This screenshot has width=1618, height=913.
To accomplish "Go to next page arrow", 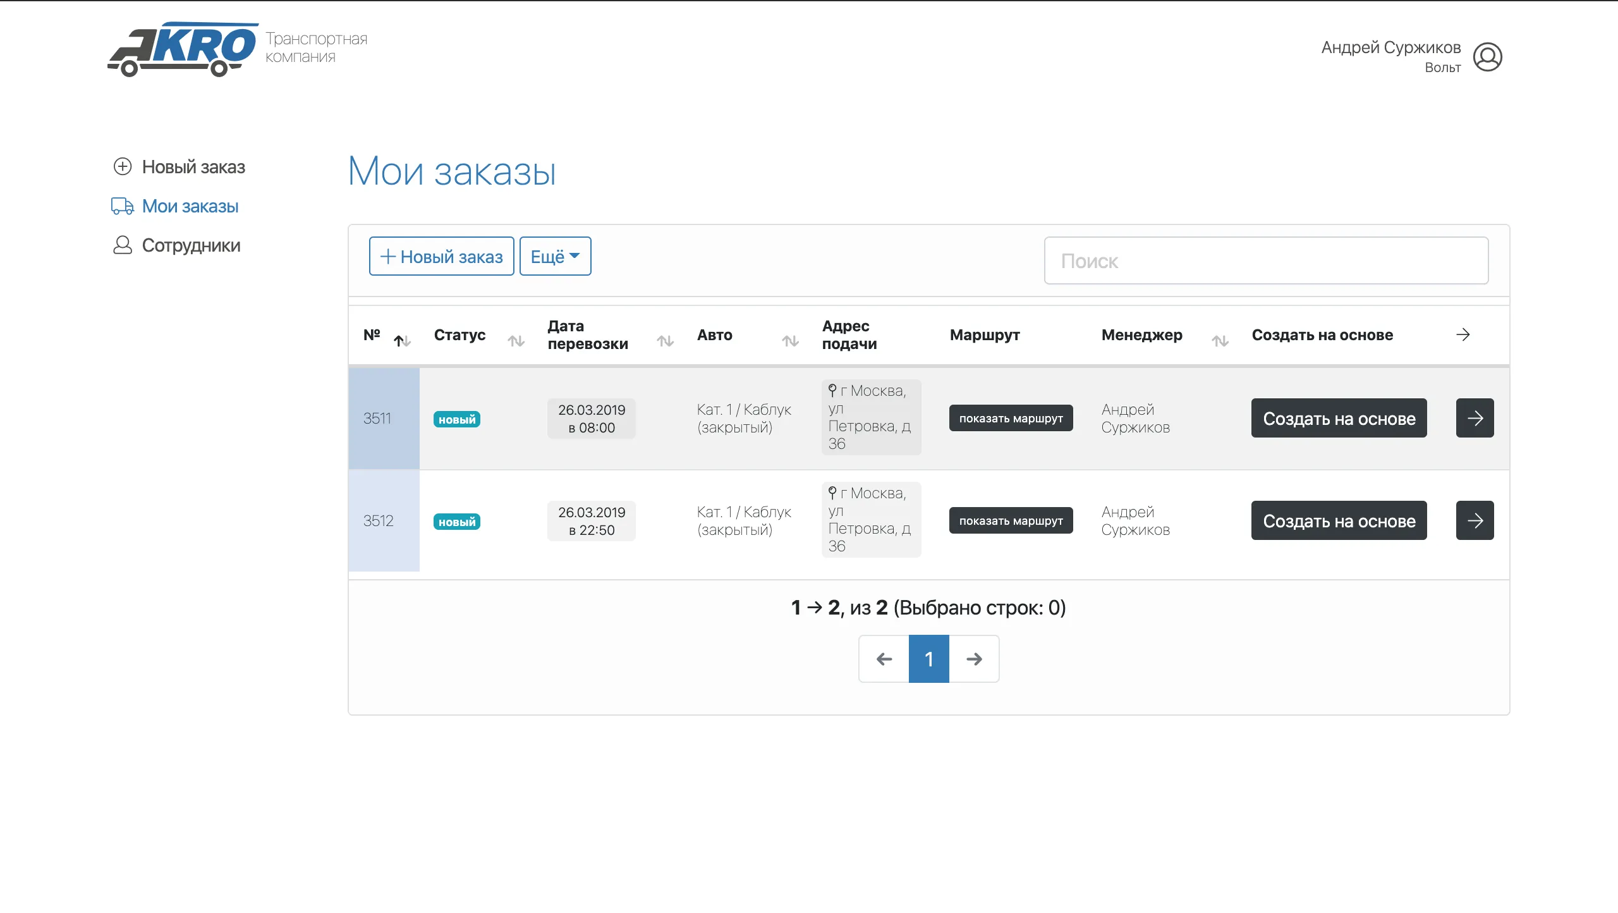I will pos(974,659).
